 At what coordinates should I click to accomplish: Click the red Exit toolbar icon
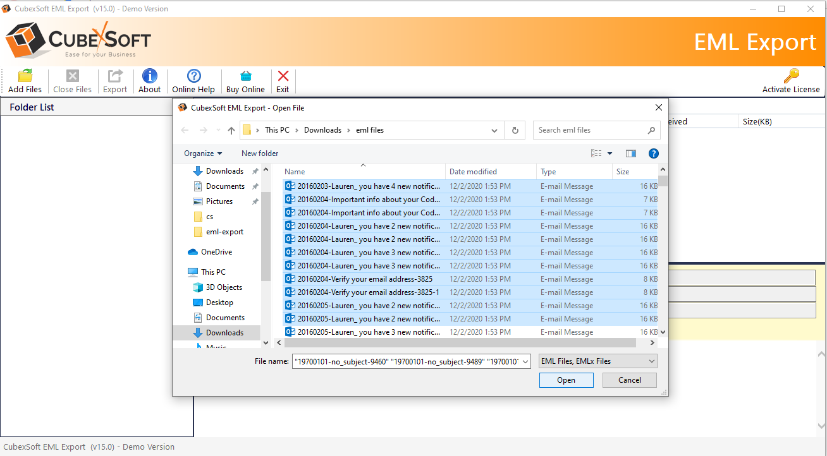click(x=283, y=76)
